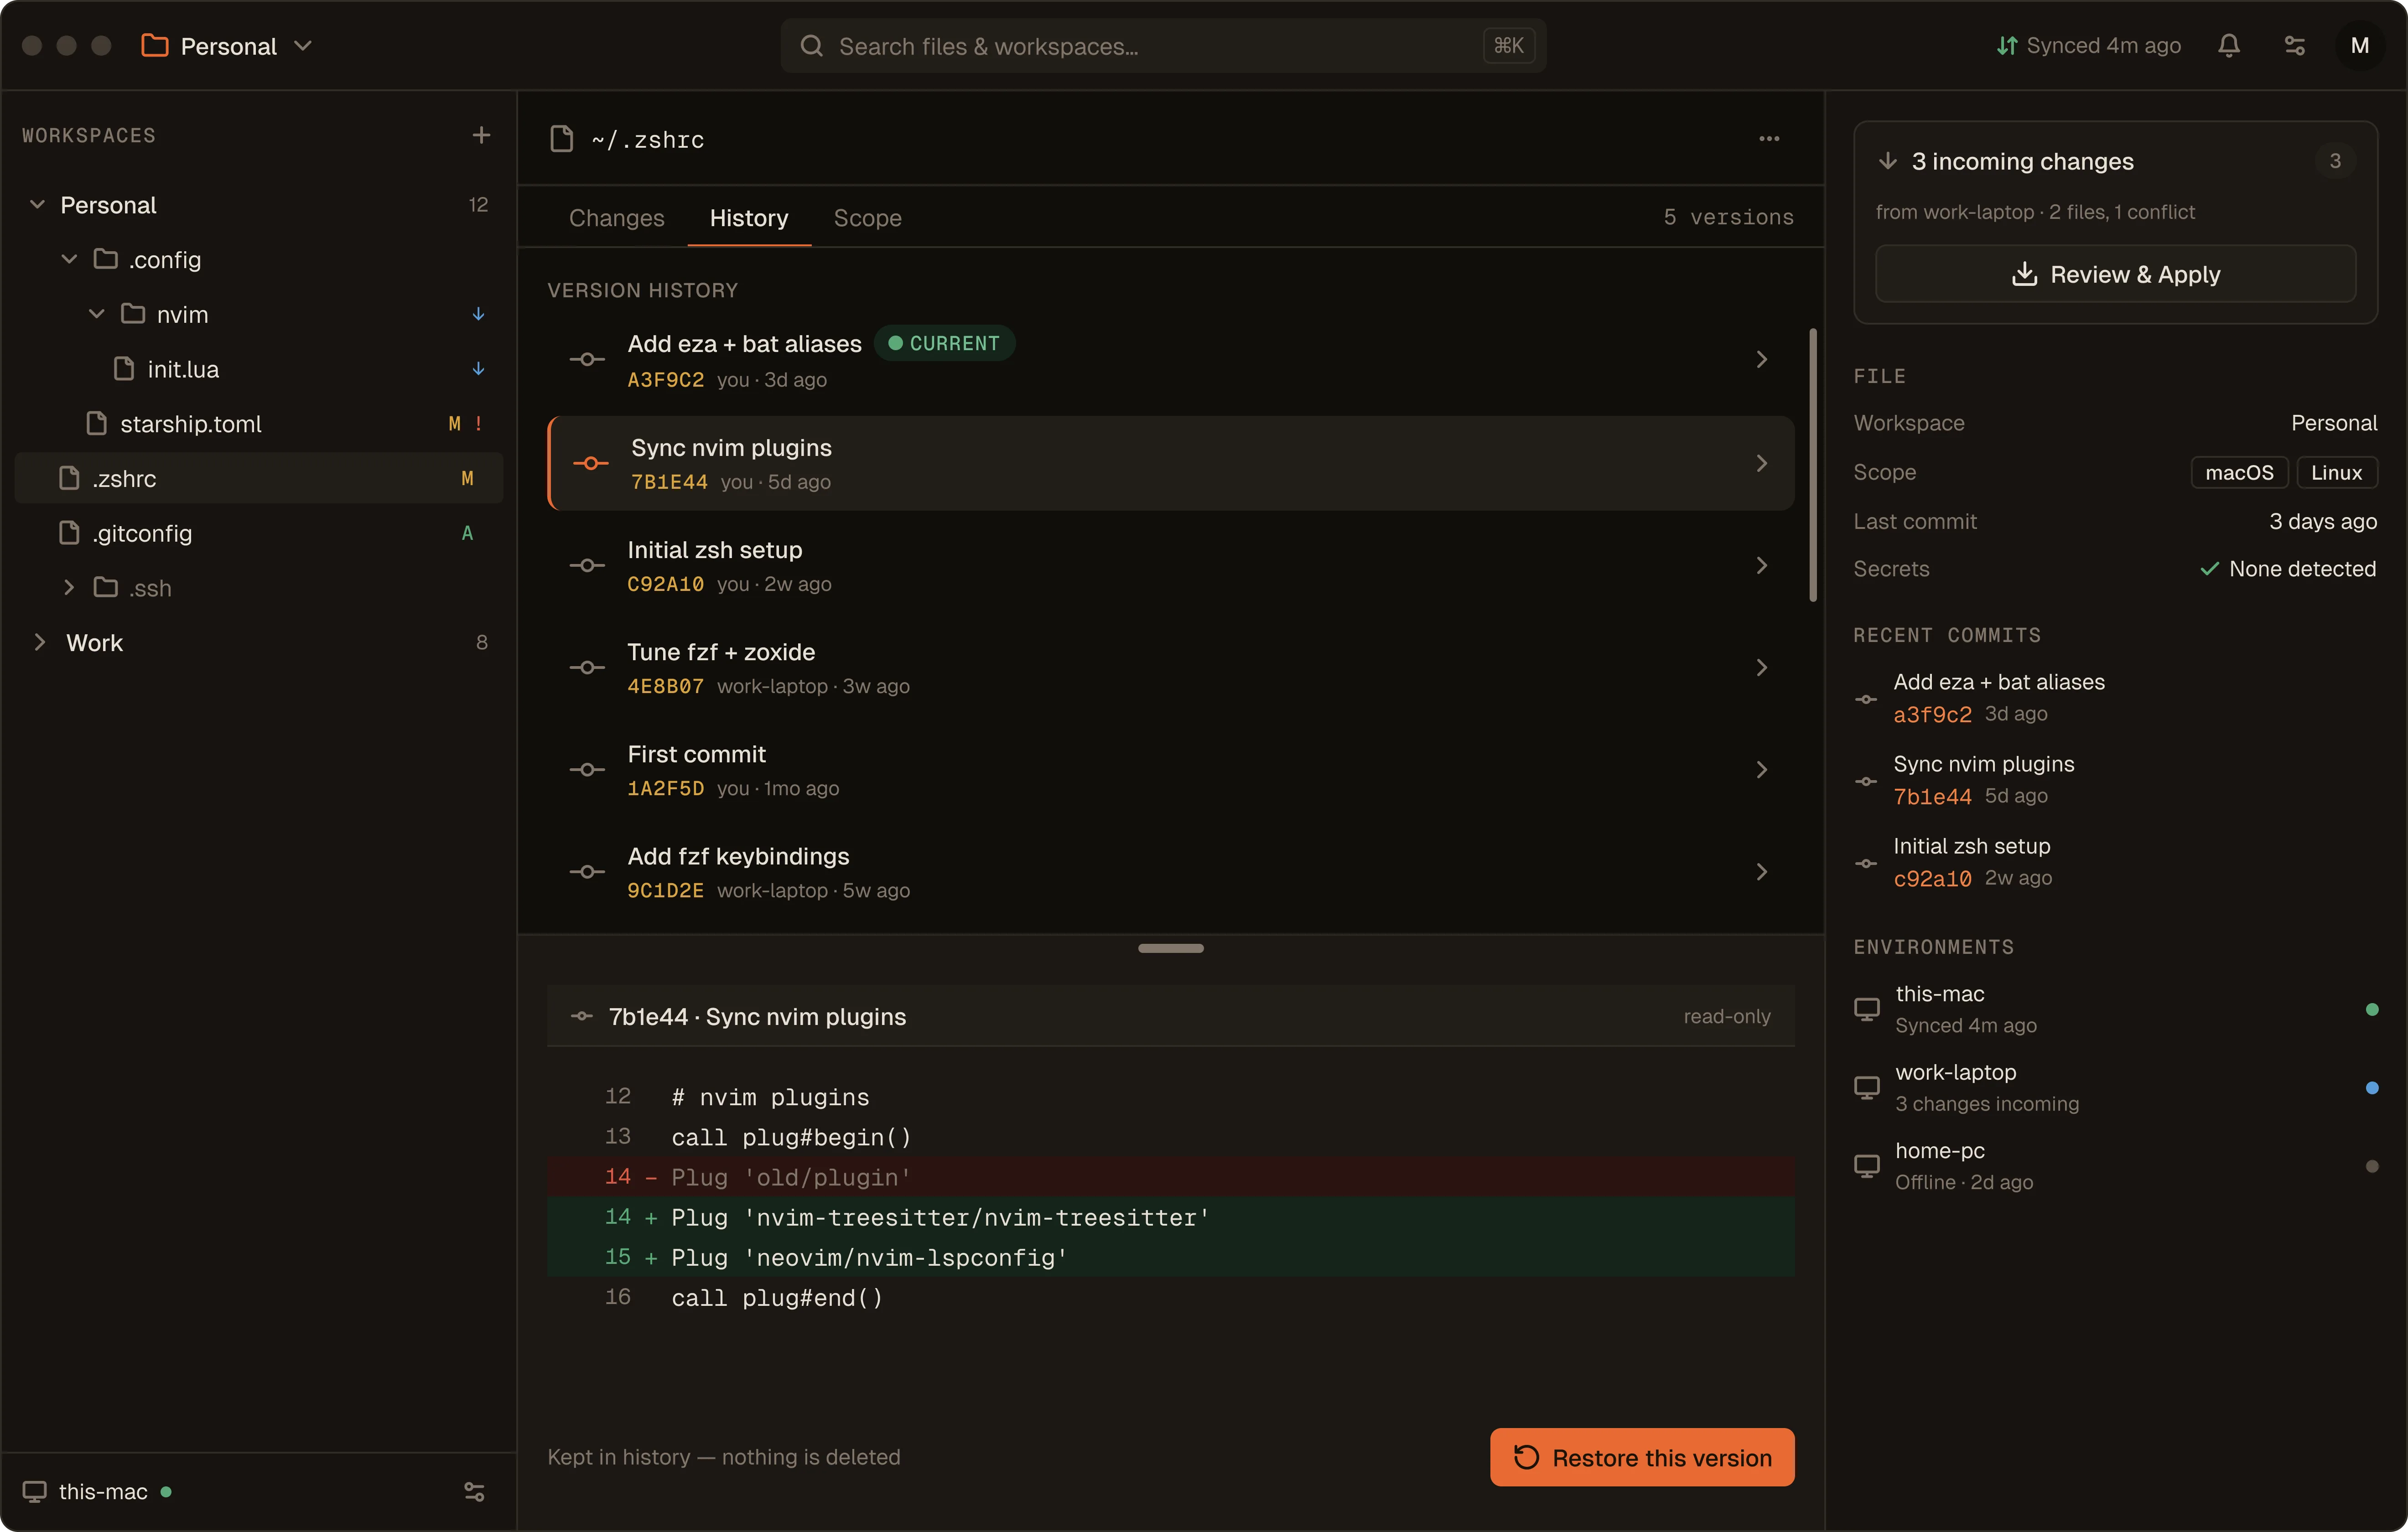Click added badge on .gitconfig row
Screen dimensions: 2408x1532
467,533
